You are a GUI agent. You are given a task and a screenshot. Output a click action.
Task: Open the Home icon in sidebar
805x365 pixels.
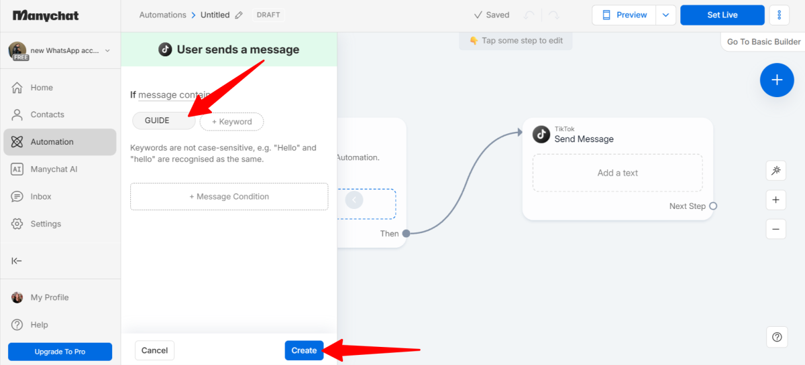[x=17, y=88]
